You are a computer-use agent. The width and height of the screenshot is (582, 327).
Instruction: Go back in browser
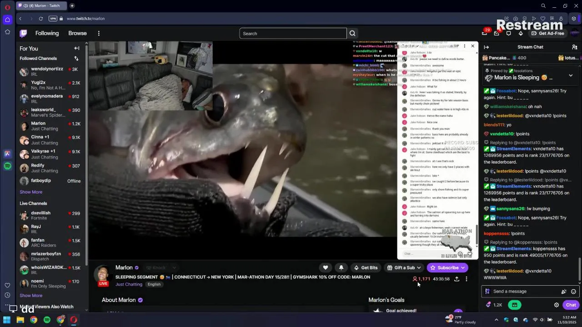[20, 19]
